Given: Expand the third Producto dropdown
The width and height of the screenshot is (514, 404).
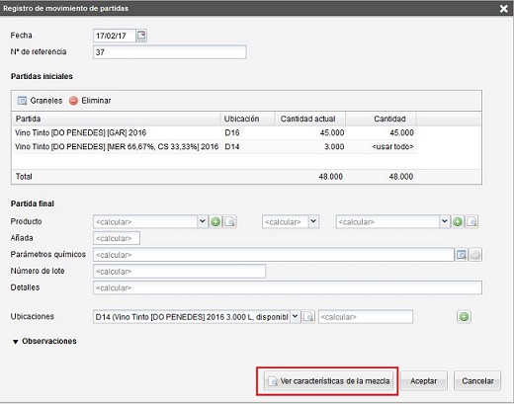Looking at the screenshot, I should (445, 221).
